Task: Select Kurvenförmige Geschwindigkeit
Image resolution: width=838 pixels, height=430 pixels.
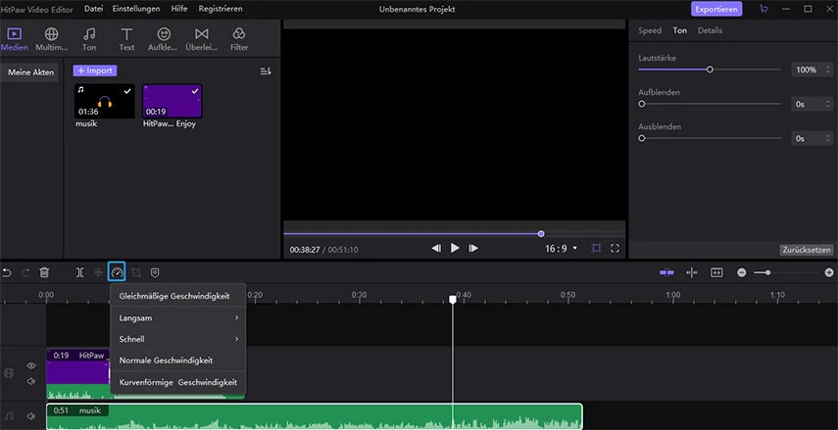Action: pos(178,382)
